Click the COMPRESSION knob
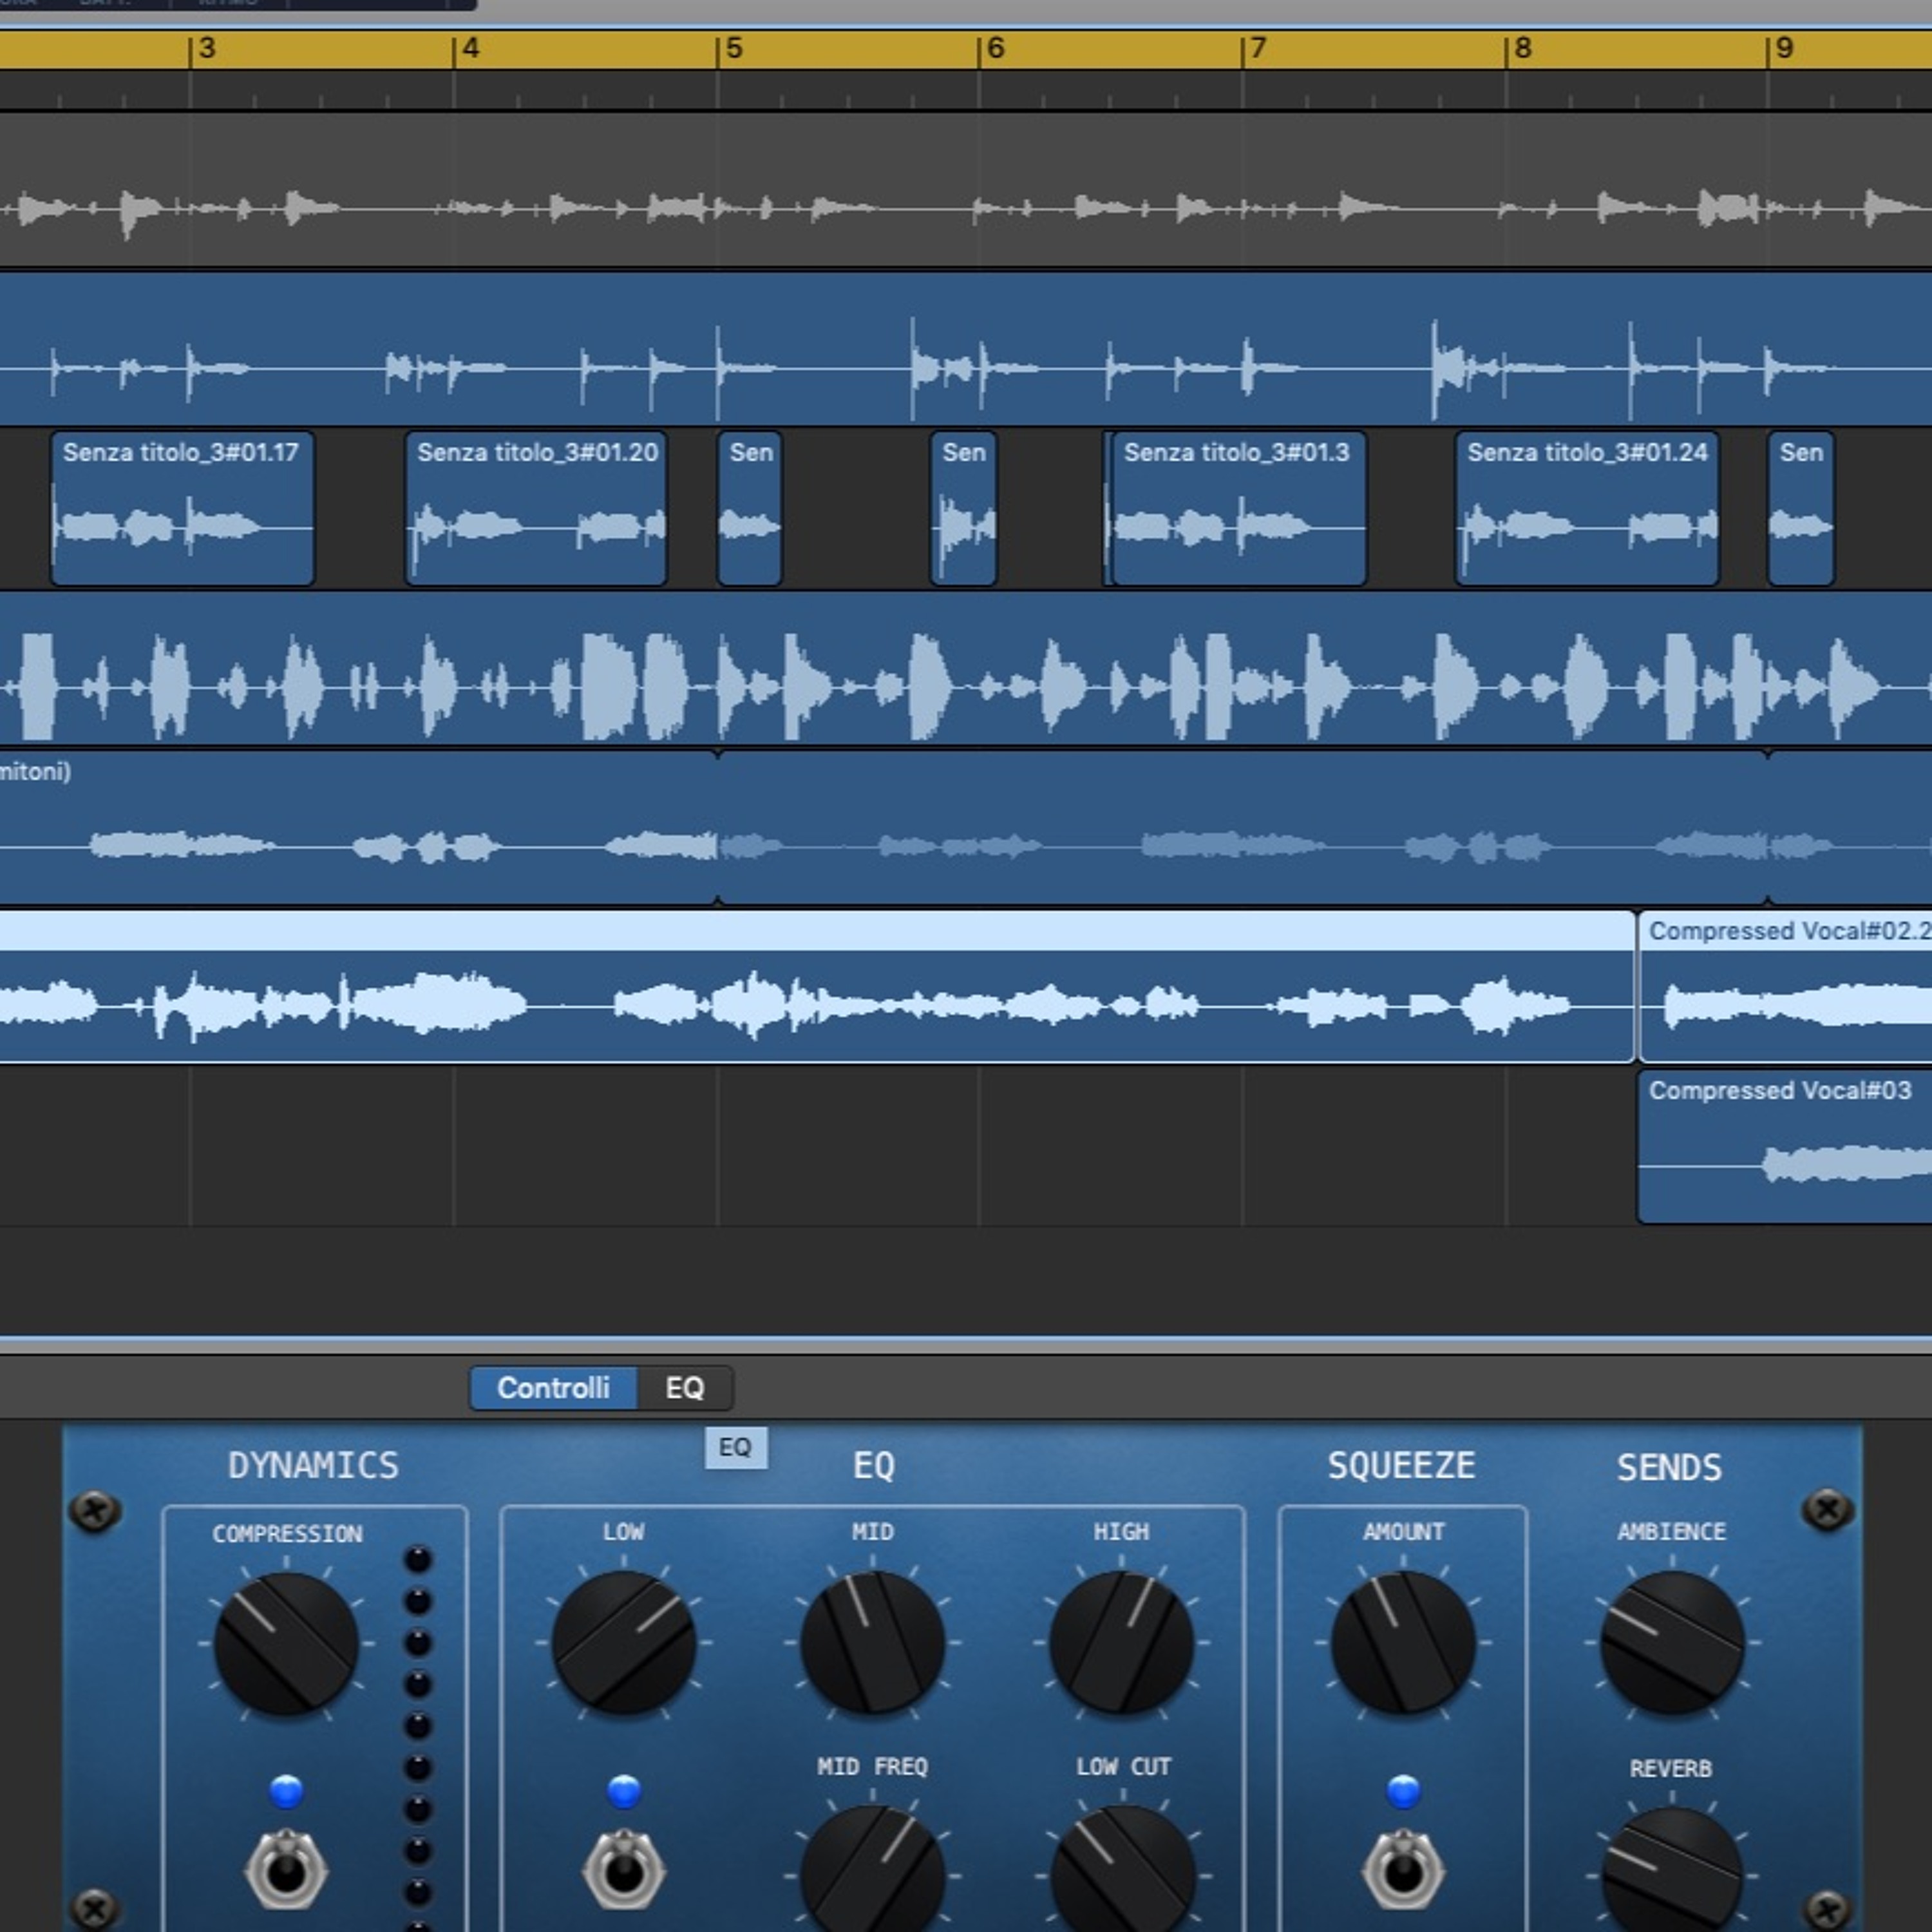This screenshot has width=1932, height=1932. pos(286,1644)
